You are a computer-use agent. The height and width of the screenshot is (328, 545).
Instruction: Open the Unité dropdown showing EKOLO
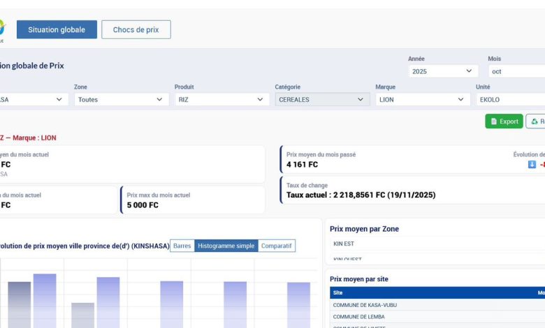coord(510,100)
